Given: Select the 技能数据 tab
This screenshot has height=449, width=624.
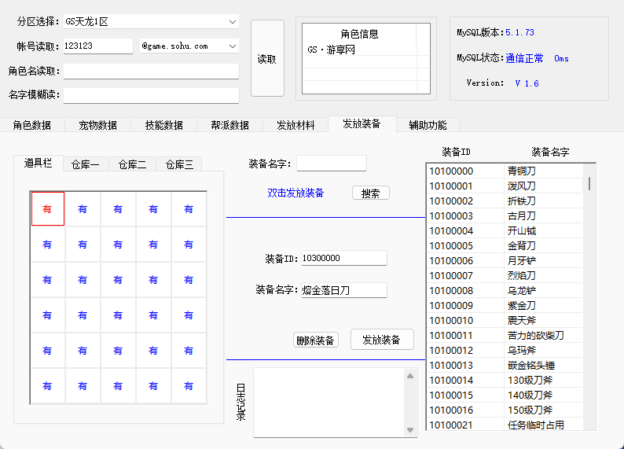Looking at the screenshot, I should (164, 125).
